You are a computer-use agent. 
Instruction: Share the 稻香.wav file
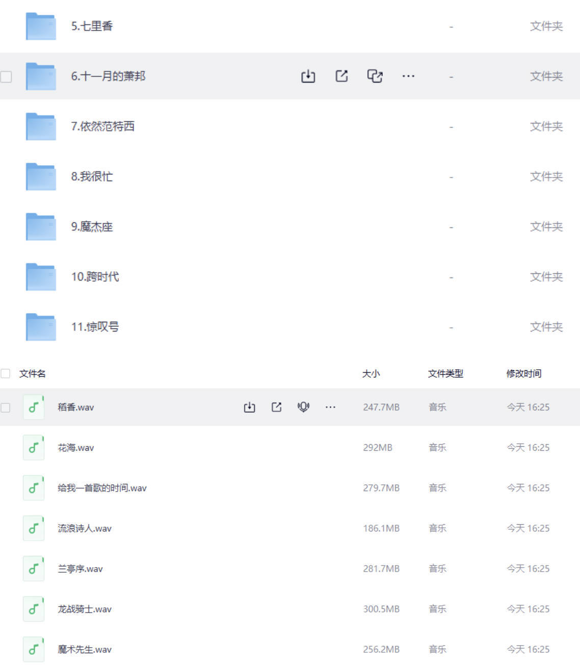coord(276,406)
